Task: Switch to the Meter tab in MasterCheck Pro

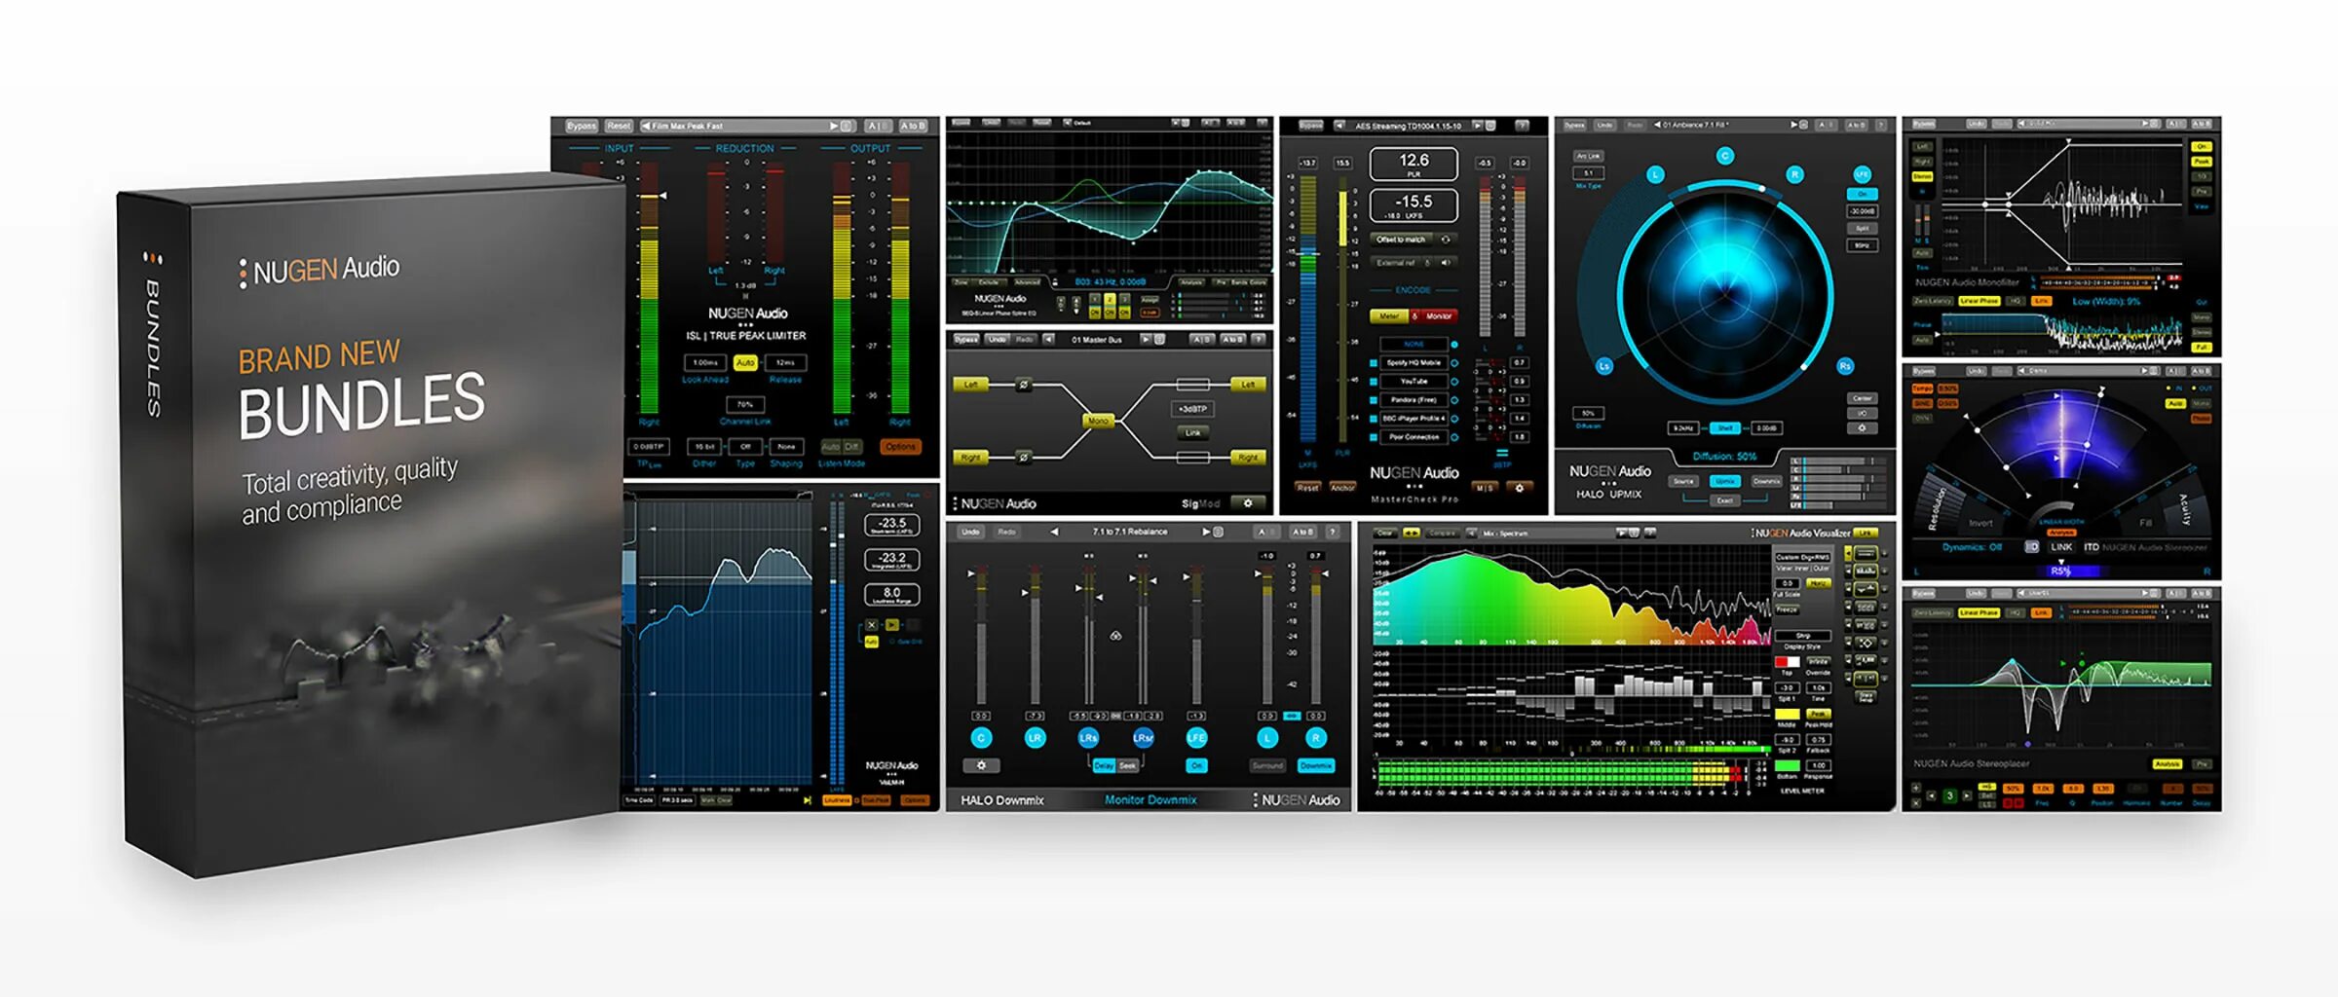Action: tap(1389, 316)
